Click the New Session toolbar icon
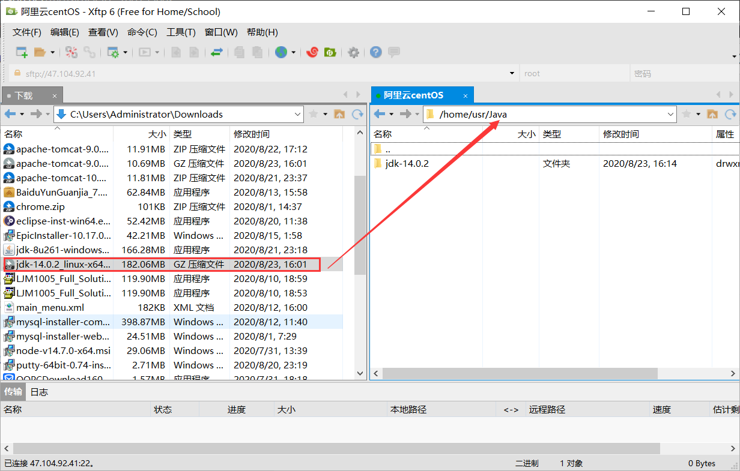Screen dimensions: 740x471 click(x=22, y=52)
